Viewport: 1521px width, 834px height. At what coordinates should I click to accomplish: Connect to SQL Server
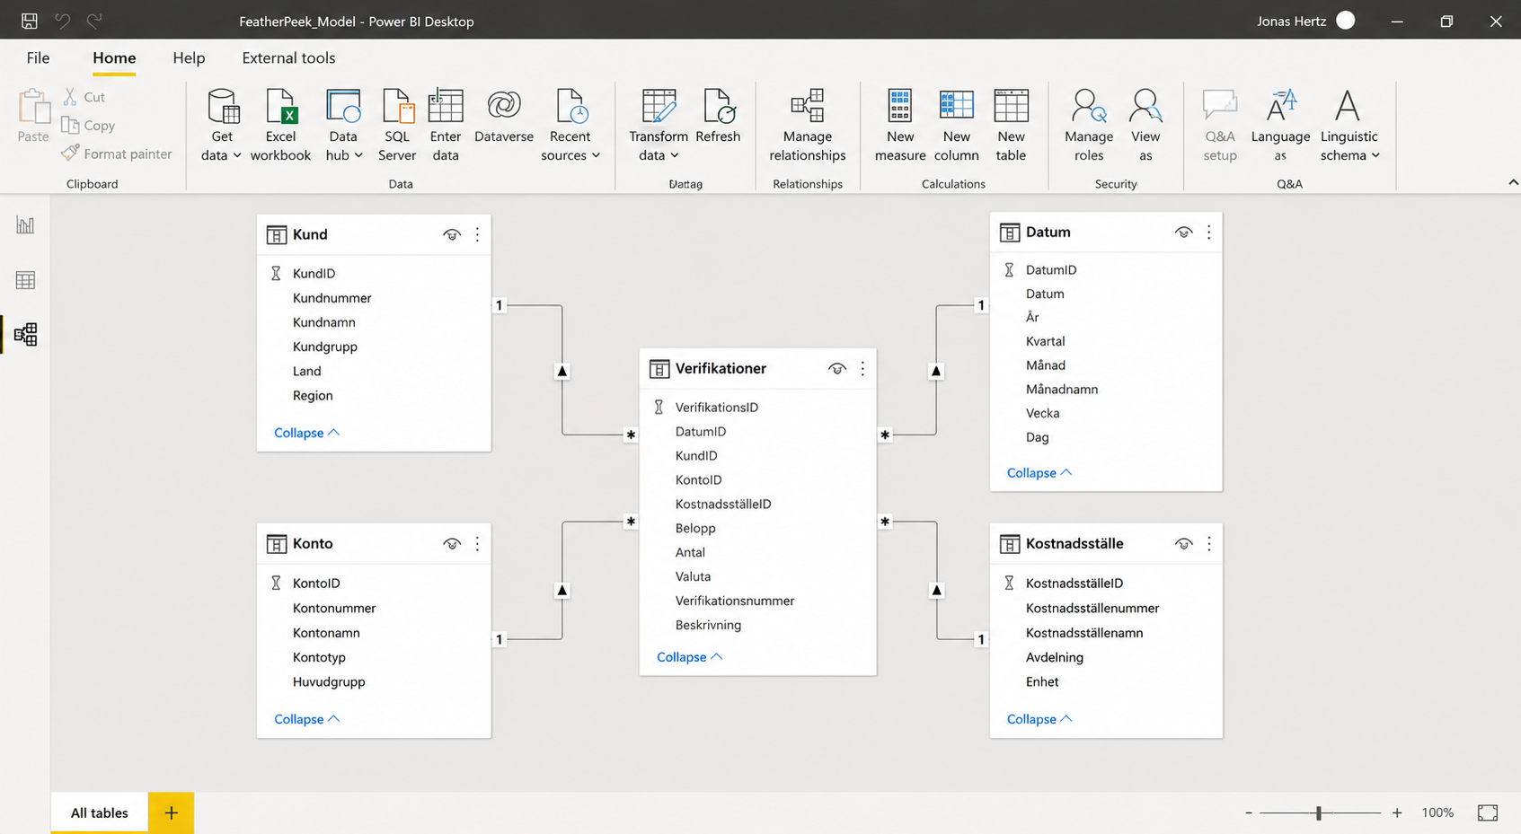click(x=397, y=125)
